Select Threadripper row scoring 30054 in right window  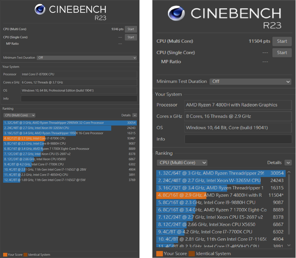(x=221, y=173)
